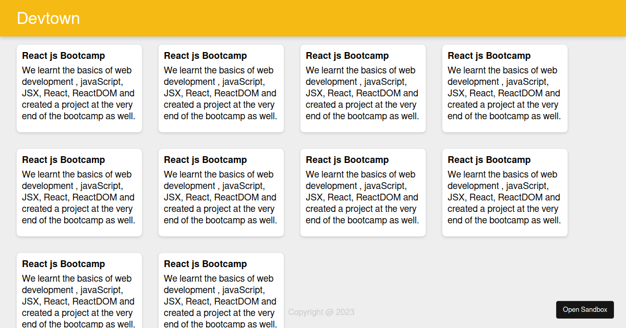Click the yellow header bar
The height and width of the screenshot is (328, 626).
click(313, 18)
